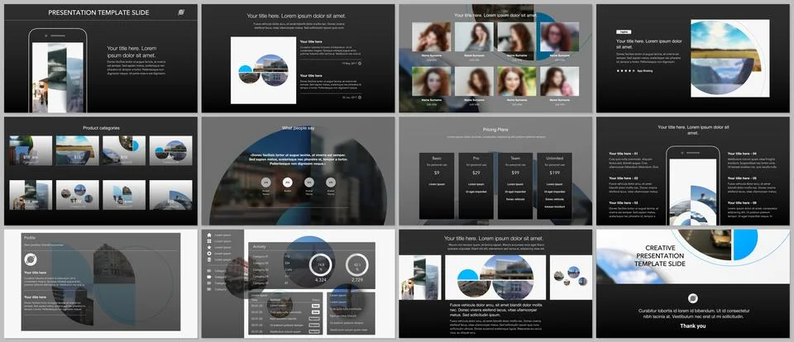Select the highlighted white avatar in What people say
794x342 pixels.
[x=288, y=182]
